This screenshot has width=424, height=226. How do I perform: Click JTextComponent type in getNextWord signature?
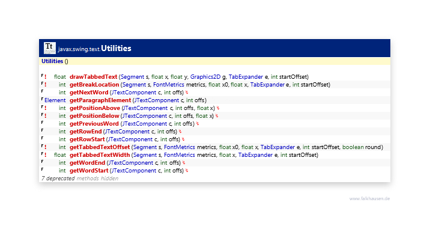[x=134, y=93]
